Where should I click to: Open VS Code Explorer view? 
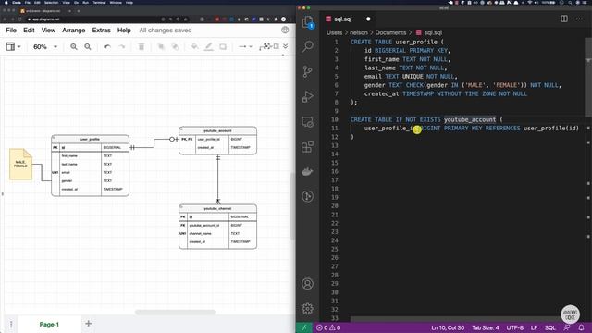coord(308,22)
